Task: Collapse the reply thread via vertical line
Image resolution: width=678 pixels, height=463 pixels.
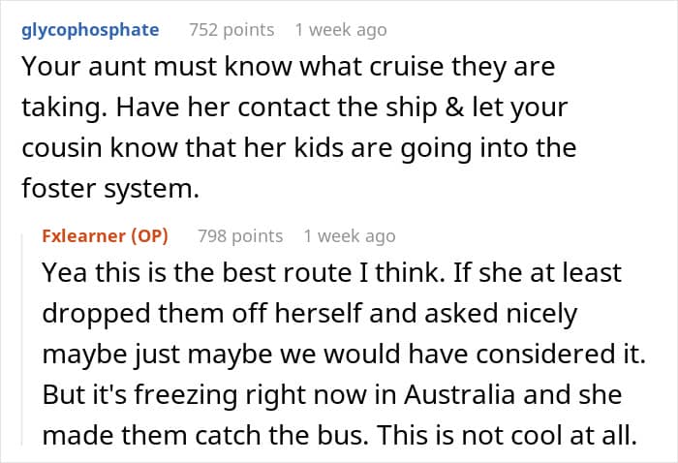Action: coord(22,339)
